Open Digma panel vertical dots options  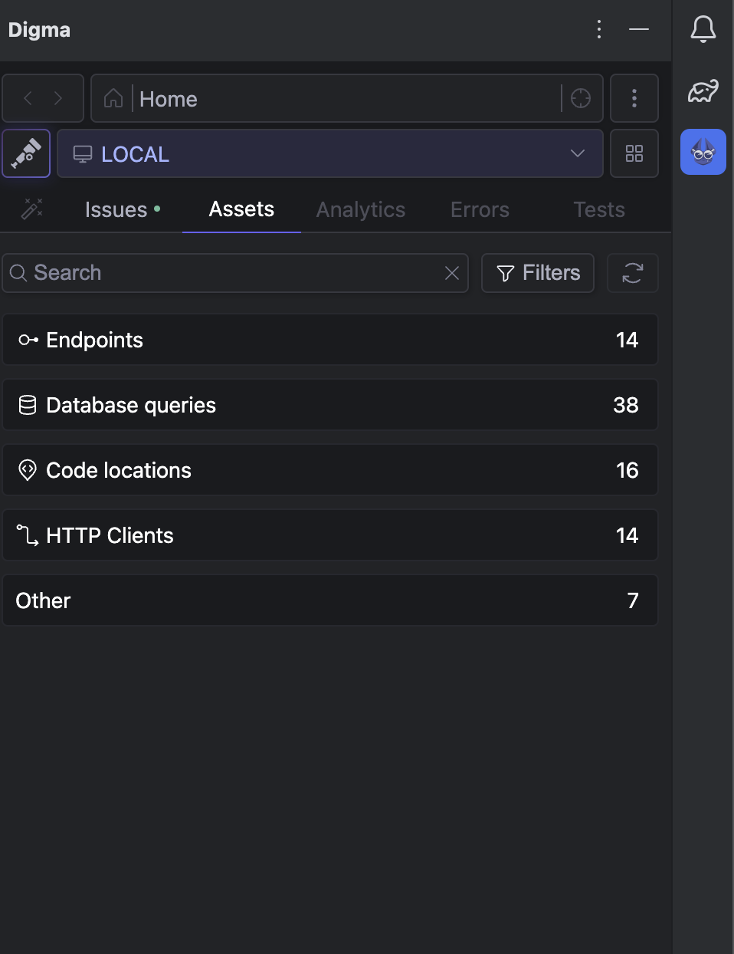point(599,30)
